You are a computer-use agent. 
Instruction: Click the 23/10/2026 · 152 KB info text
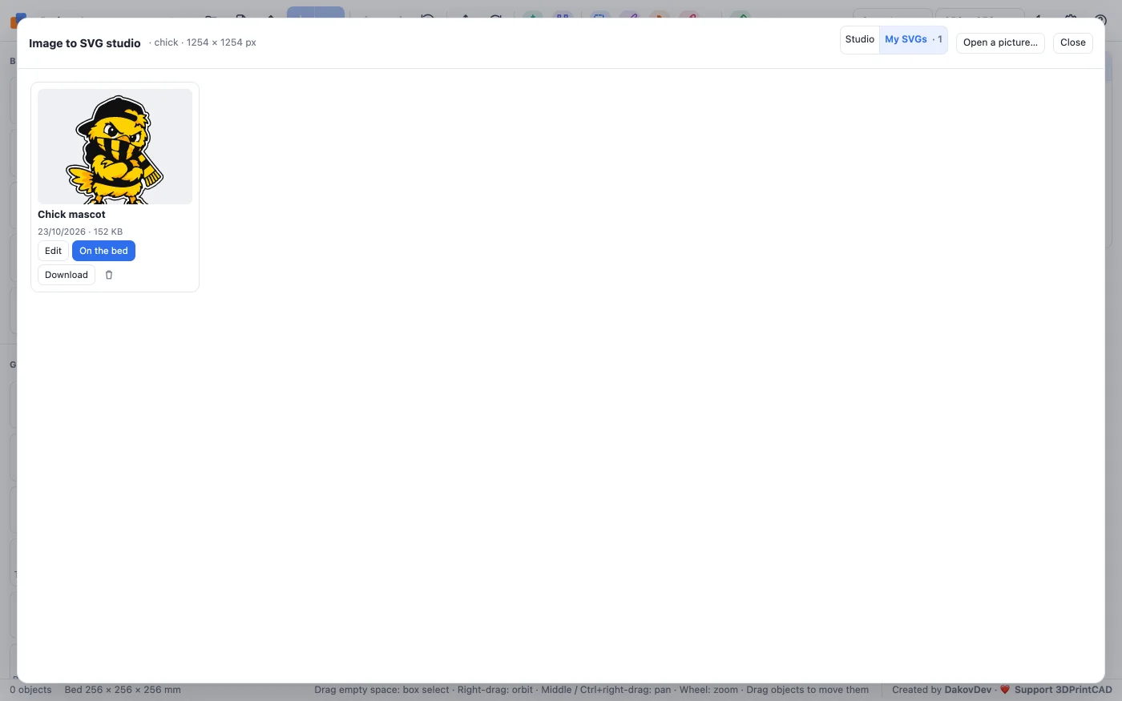80,232
